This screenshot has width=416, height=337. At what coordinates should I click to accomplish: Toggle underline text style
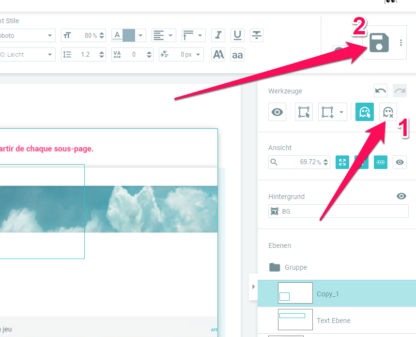click(237, 35)
